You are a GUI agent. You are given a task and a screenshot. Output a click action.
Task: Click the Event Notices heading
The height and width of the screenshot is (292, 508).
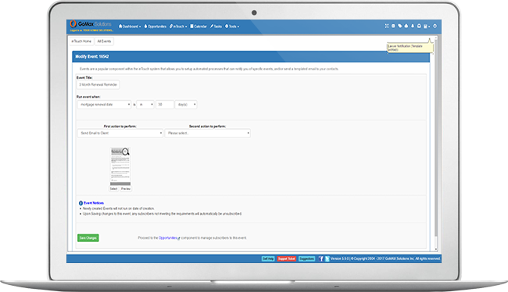coord(94,203)
